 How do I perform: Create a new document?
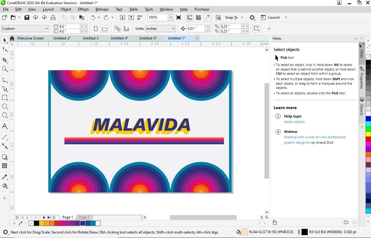[5, 17]
